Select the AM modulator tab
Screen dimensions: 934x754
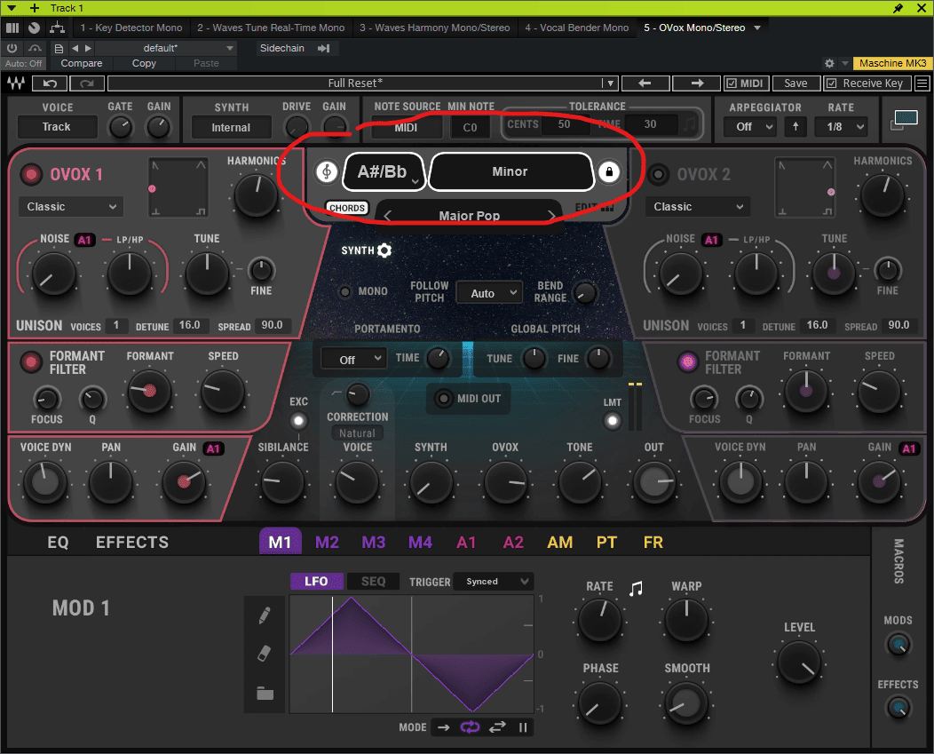click(x=560, y=543)
